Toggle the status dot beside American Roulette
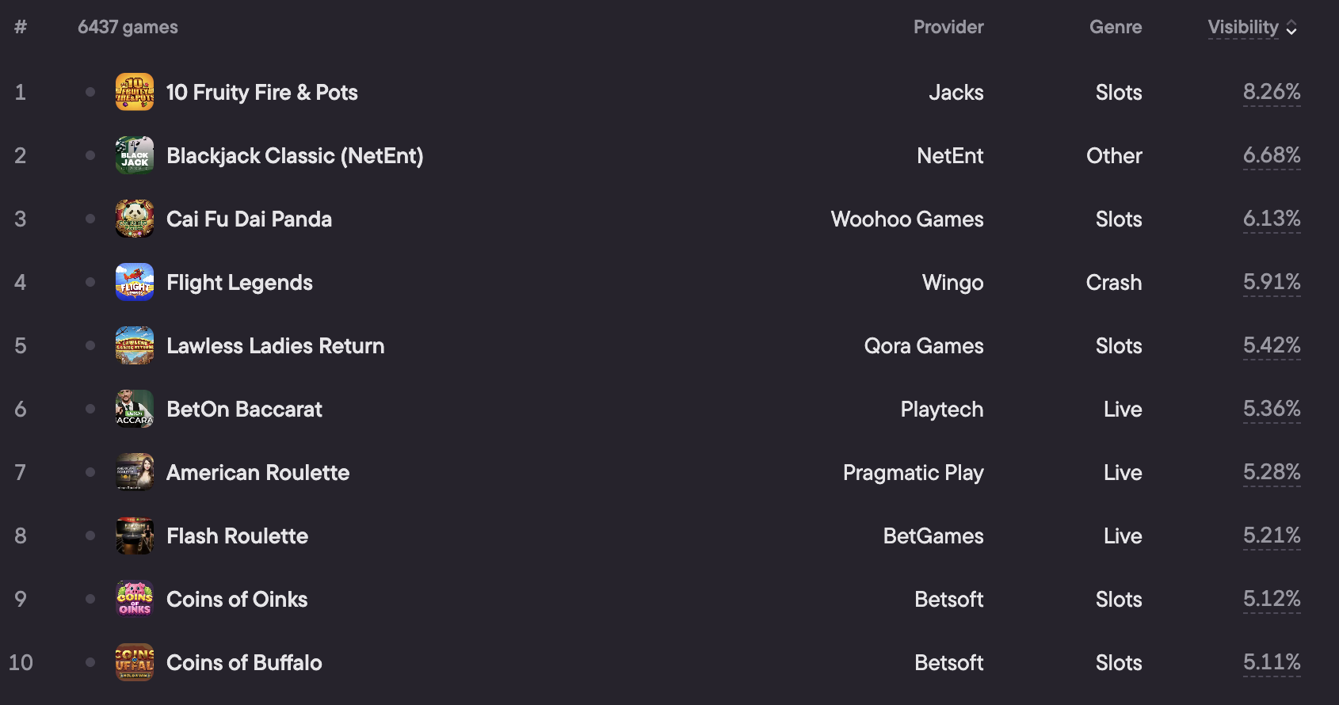The image size is (1339, 705). click(90, 472)
